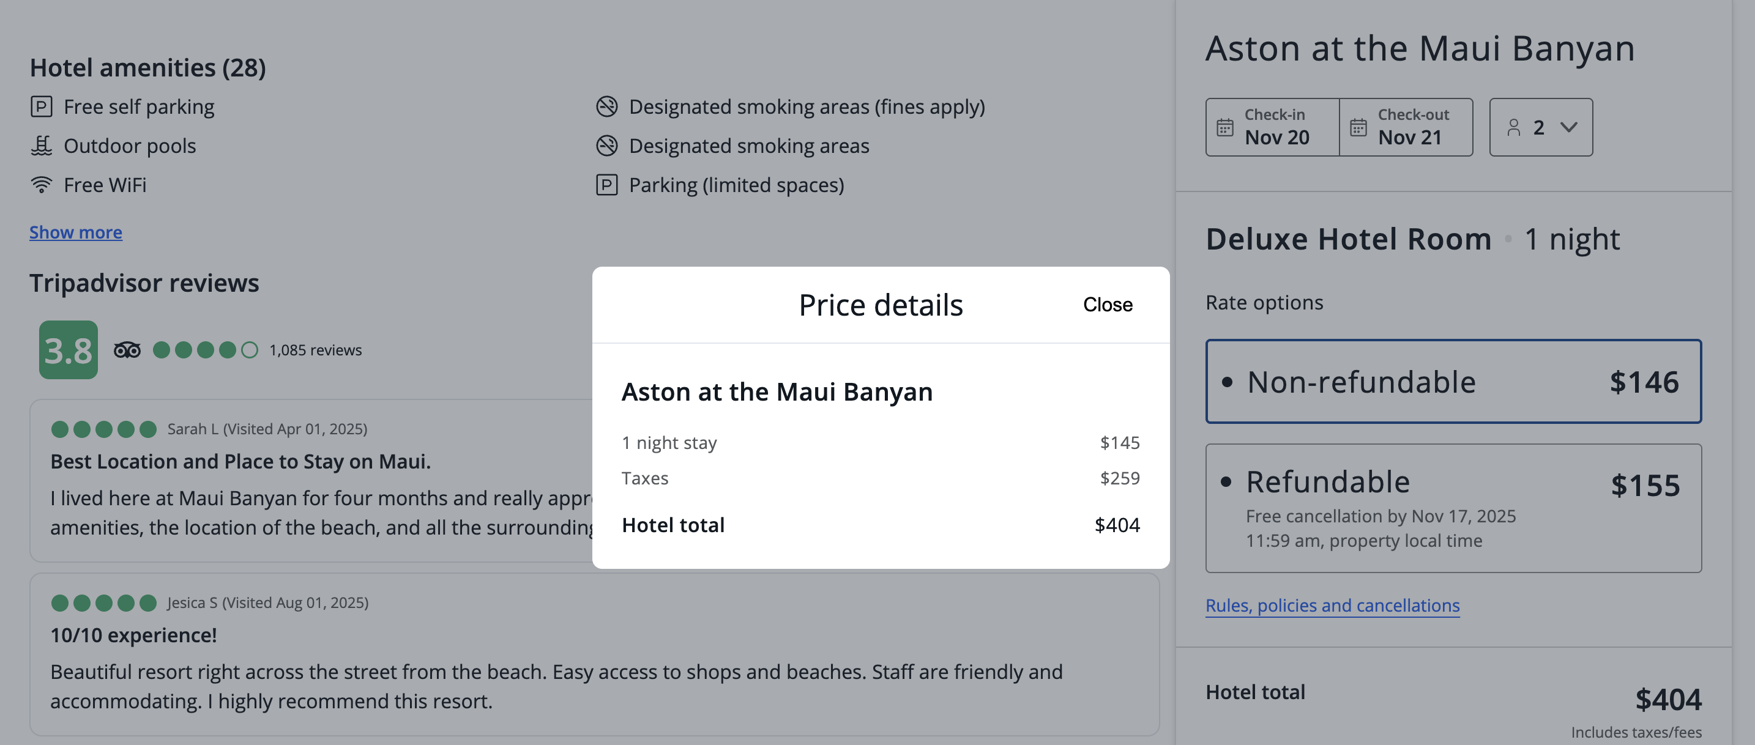Open Jesica S's 10/10 experience review
This screenshot has height=745, width=1755.
(x=133, y=635)
